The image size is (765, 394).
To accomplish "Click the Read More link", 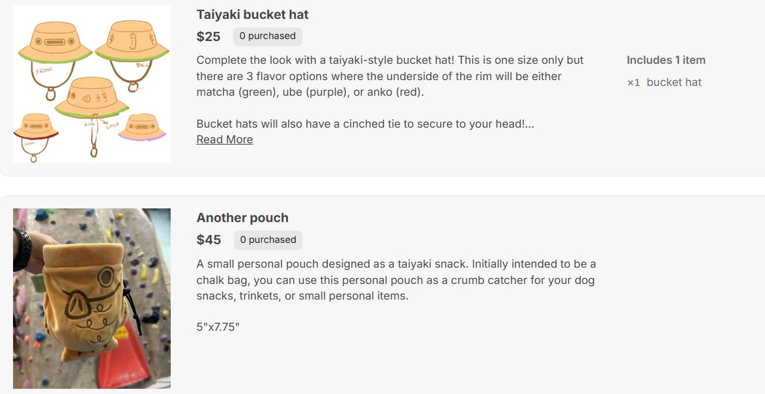I will [x=224, y=139].
